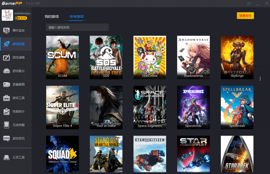Select the Stand Out VR Battle Royale cover

pos(106,154)
